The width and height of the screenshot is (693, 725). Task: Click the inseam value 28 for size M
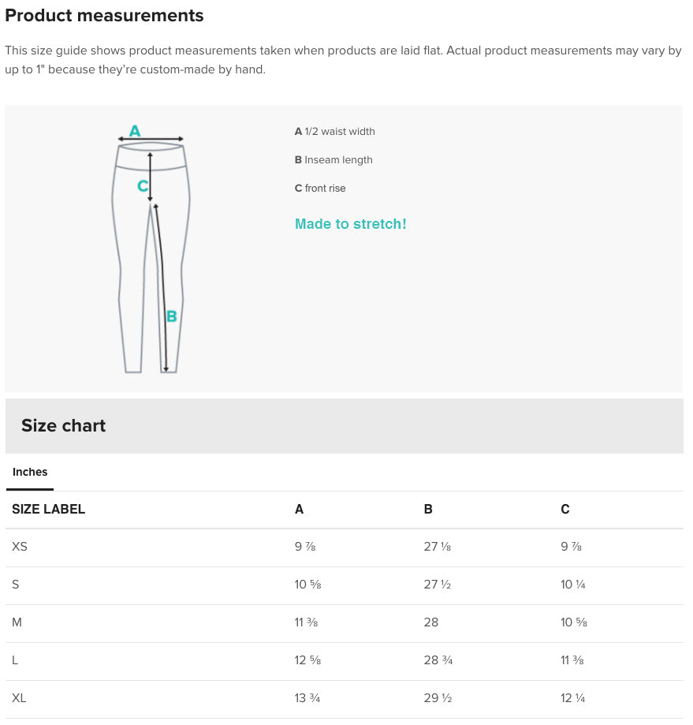pyautogui.click(x=431, y=622)
